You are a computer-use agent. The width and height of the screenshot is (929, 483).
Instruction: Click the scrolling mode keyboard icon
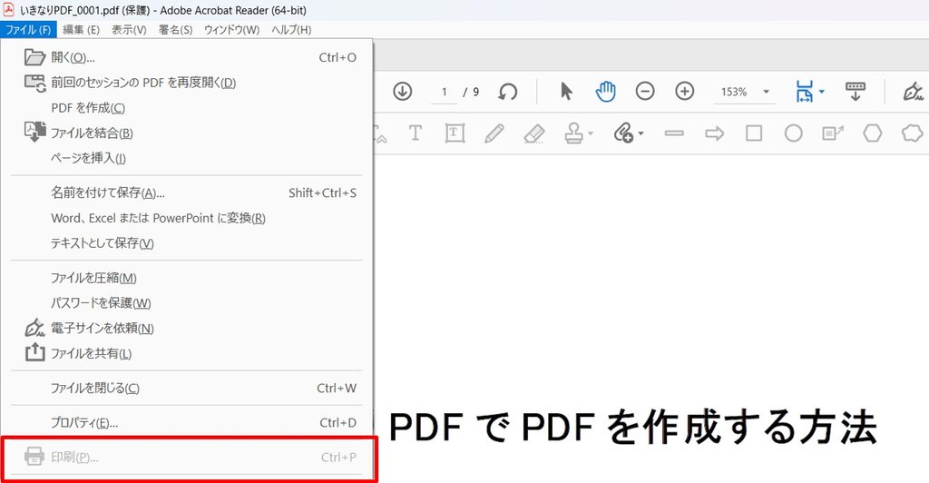(x=855, y=92)
